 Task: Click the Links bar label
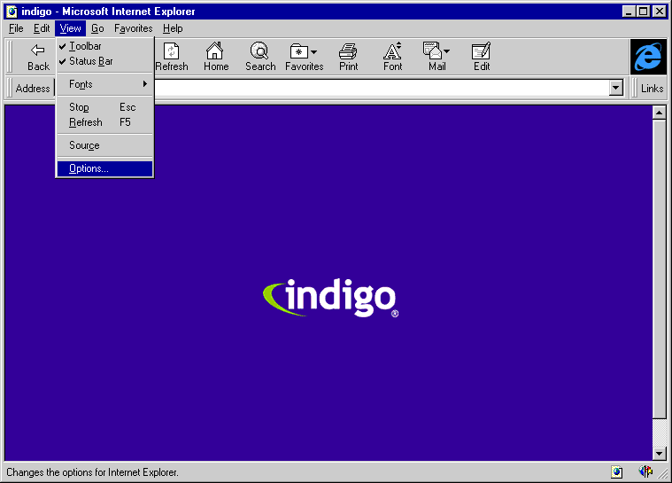pos(652,89)
